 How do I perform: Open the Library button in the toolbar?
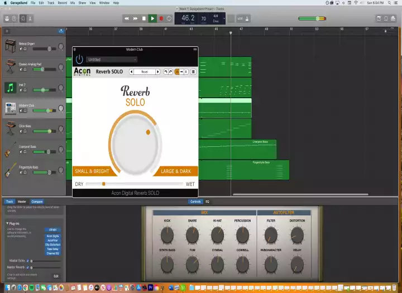click(7, 19)
